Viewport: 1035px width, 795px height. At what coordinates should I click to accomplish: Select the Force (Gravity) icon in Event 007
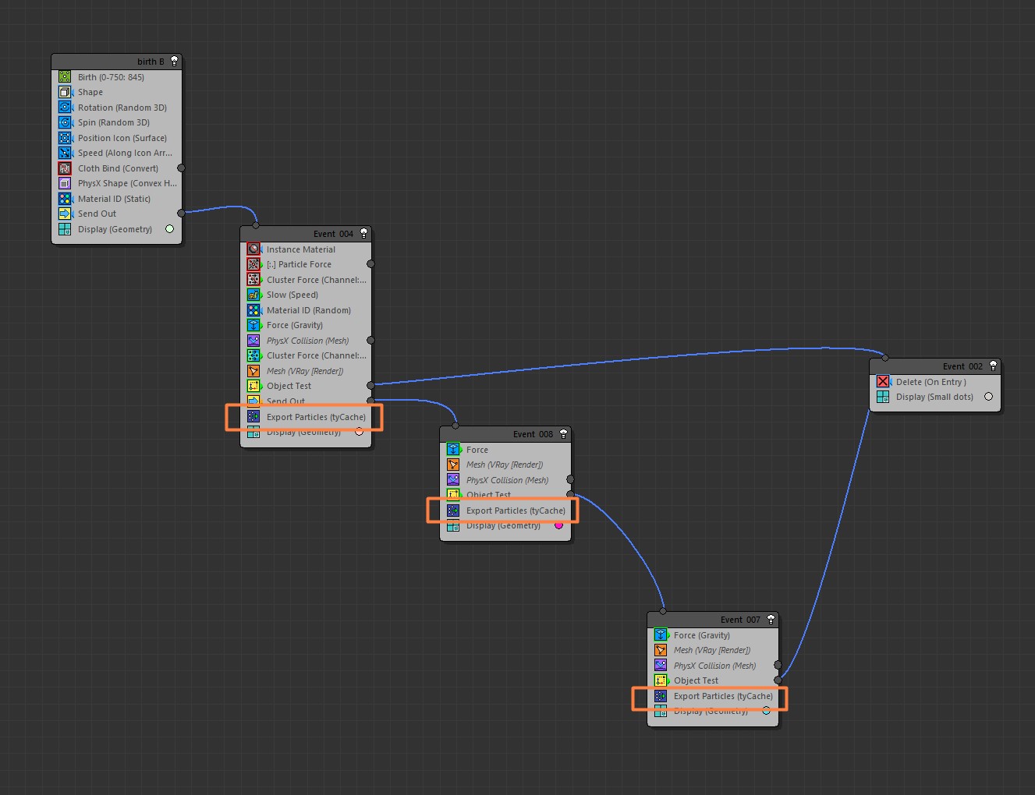click(661, 635)
